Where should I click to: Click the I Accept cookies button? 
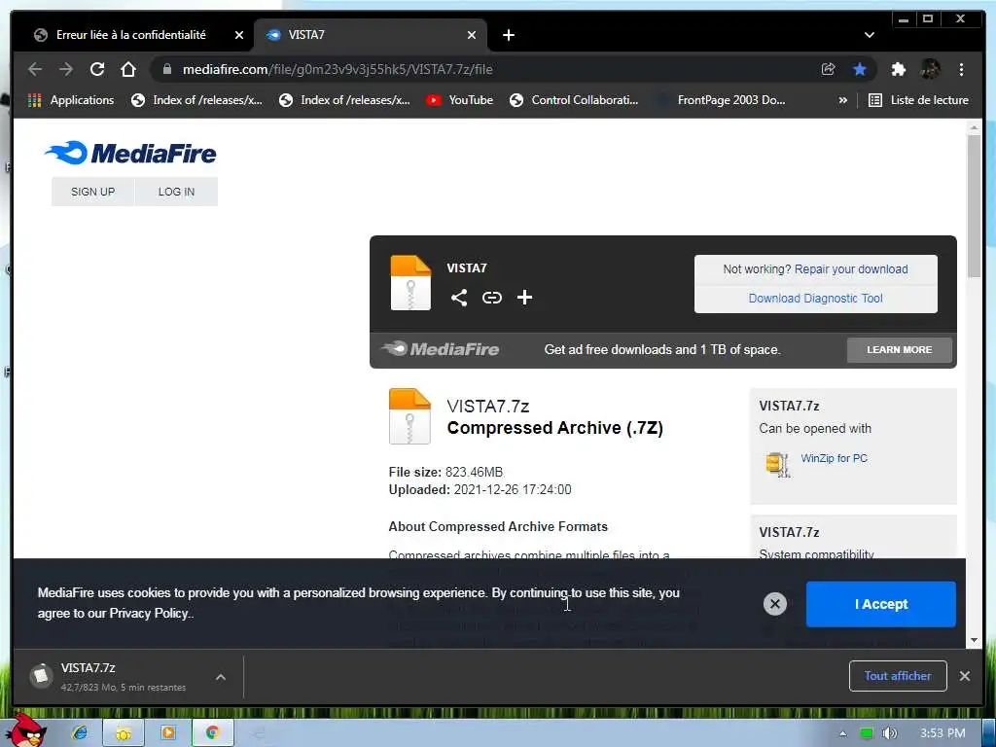coord(880,604)
